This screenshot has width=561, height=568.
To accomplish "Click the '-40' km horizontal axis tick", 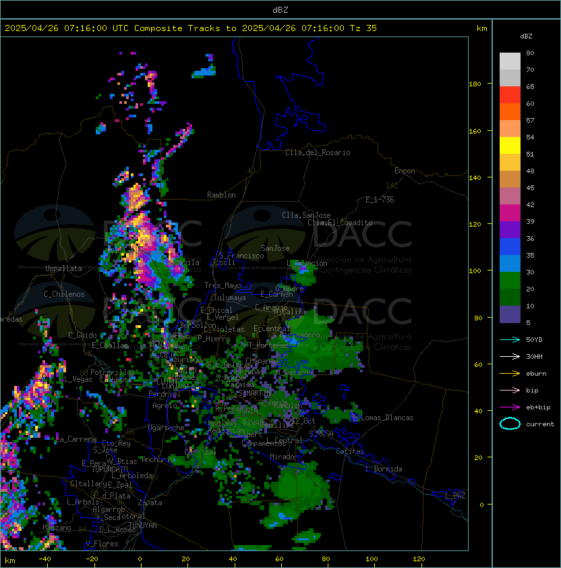I will point(45,559).
